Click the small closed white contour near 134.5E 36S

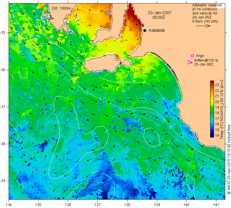click(24, 73)
